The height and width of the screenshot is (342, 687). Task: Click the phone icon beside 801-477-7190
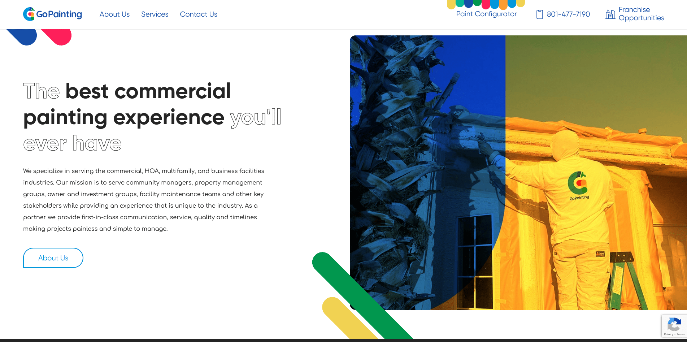click(x=539, y=14)
